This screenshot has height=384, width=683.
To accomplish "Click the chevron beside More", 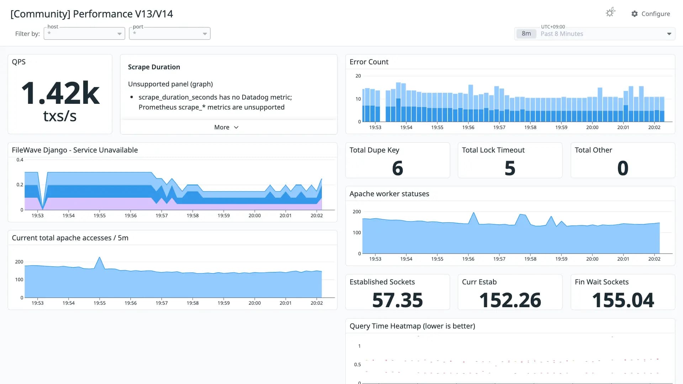I will click(x=236, y=127).
